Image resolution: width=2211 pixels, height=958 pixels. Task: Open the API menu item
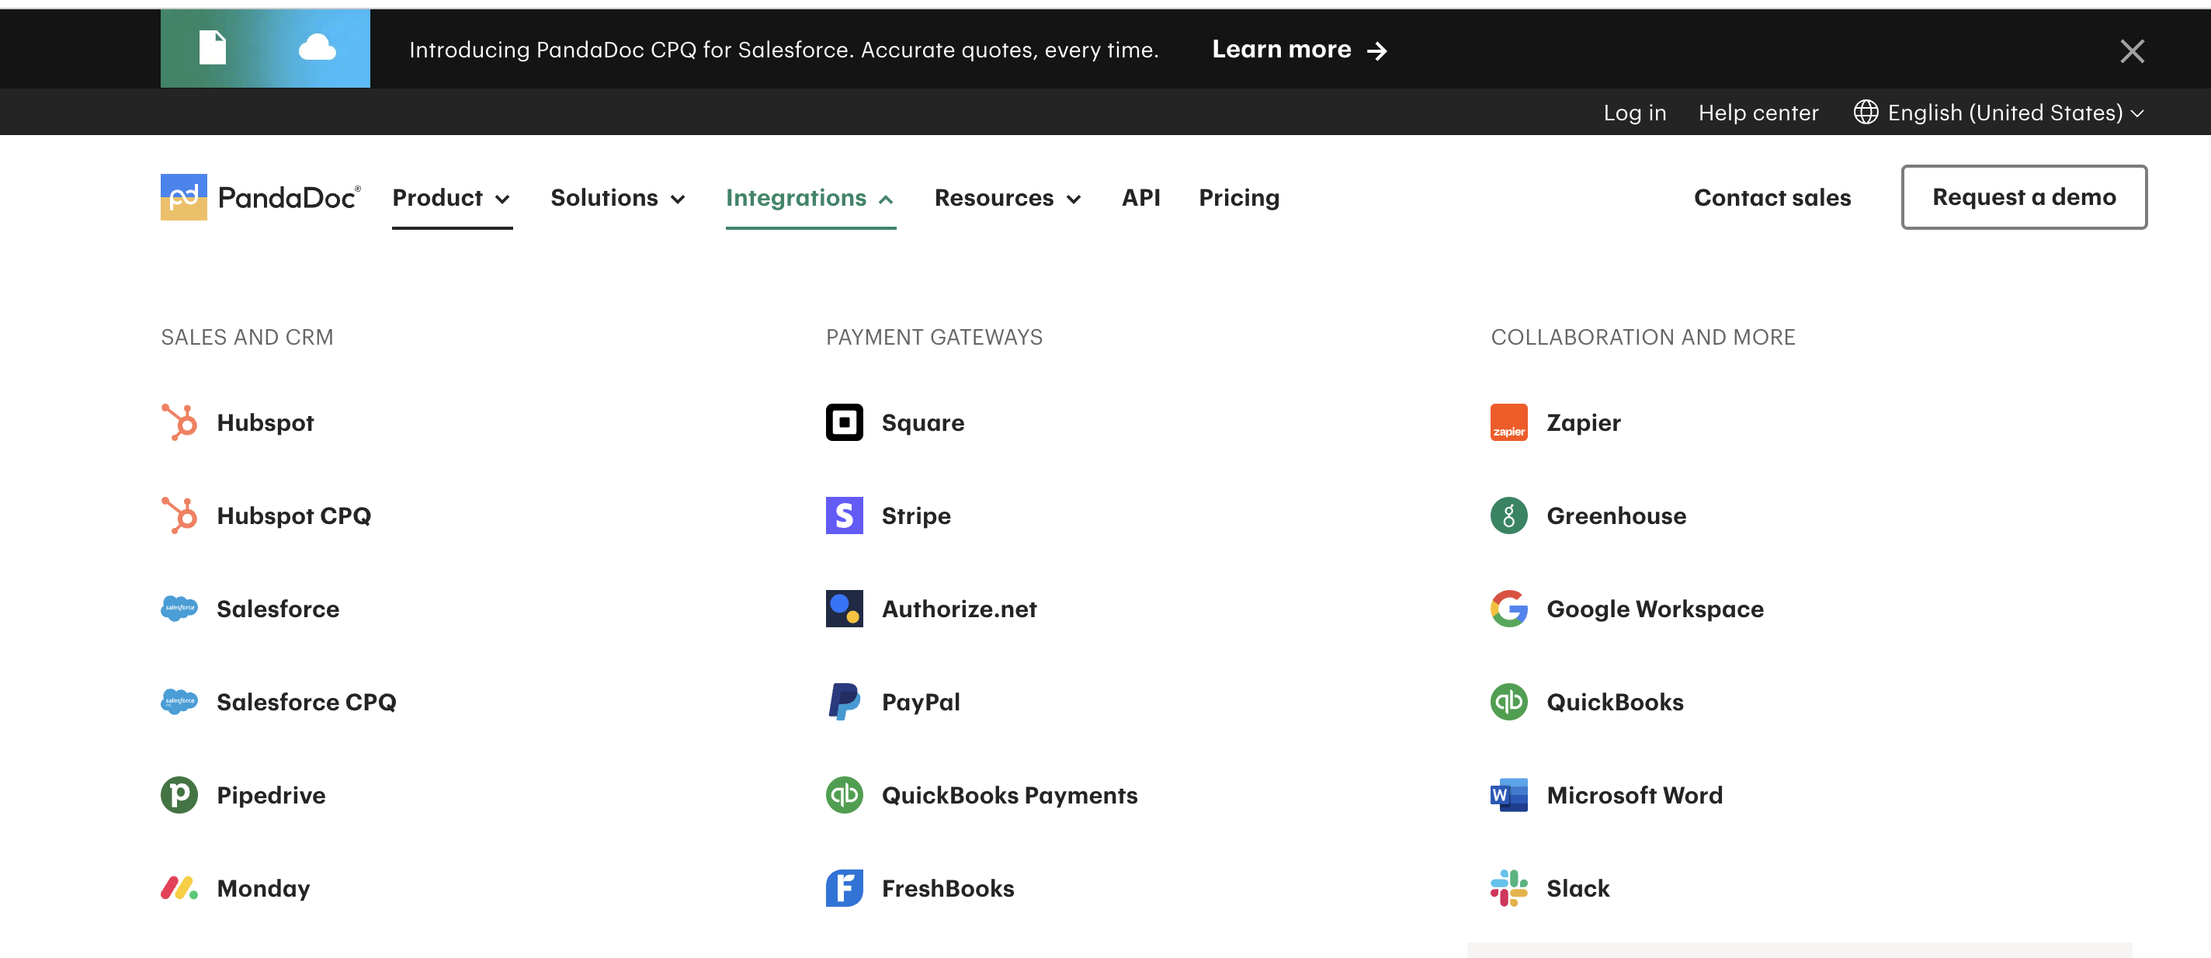pyautogui.click(x=1140, y=197)
